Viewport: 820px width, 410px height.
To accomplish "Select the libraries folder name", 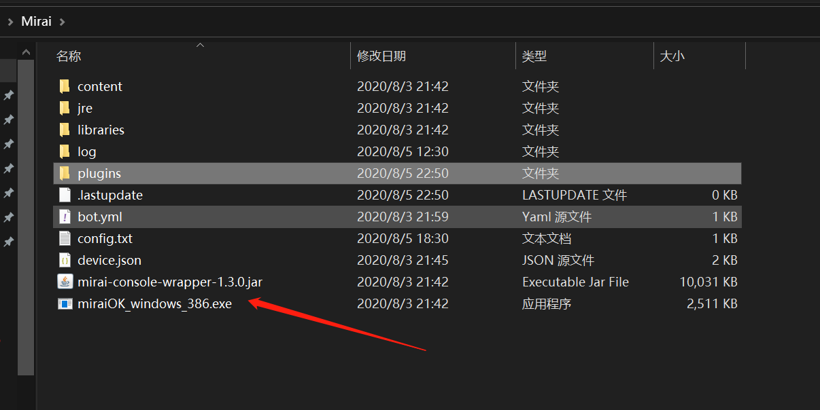I will point(101,130).
